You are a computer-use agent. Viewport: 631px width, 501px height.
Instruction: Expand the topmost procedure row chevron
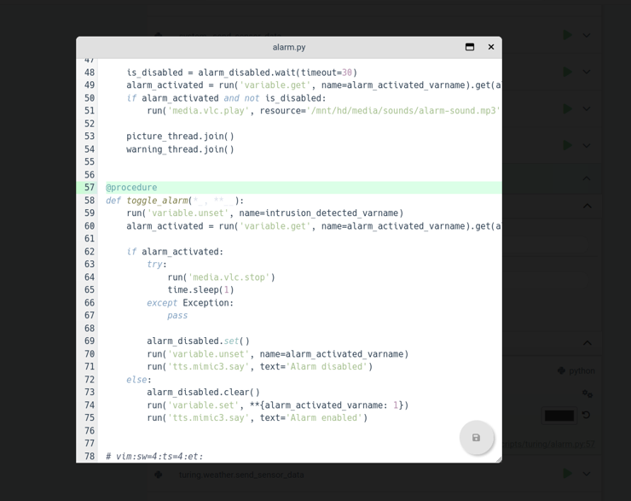click(587, 35)
